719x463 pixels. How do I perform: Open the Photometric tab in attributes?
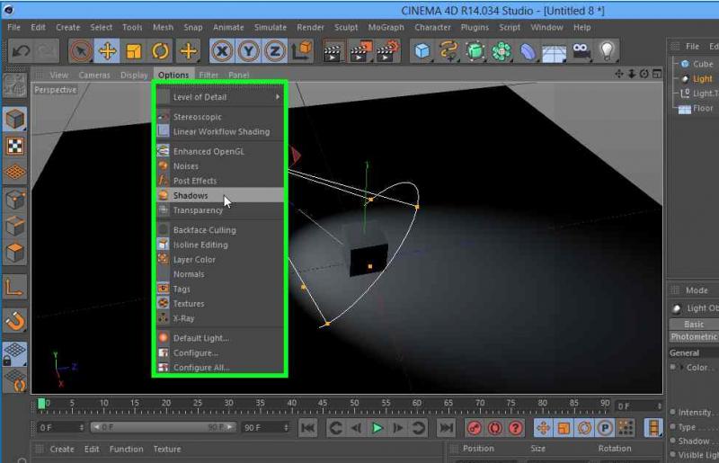pyautogui.click(x=694, y=337)
